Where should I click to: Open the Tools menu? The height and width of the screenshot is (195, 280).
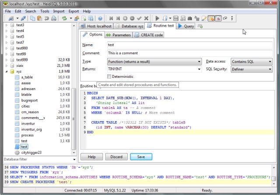point(44,10)
